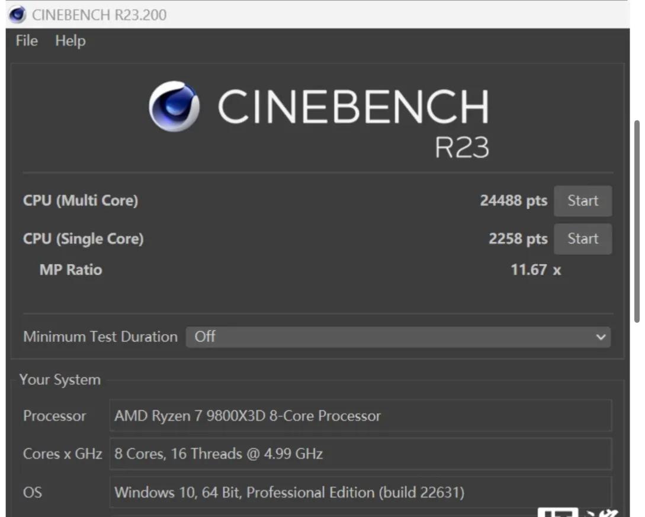Select the CPU (Single Core) label

click(83, 239)
